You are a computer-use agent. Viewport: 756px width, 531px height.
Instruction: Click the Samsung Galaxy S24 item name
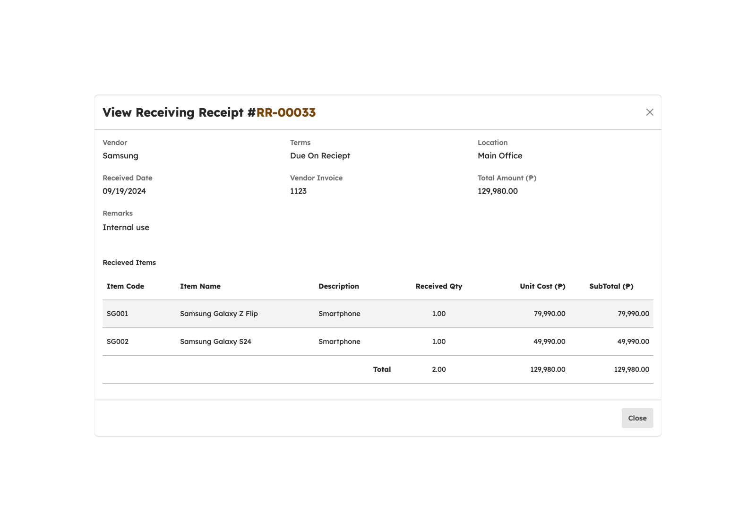point(215,342)
